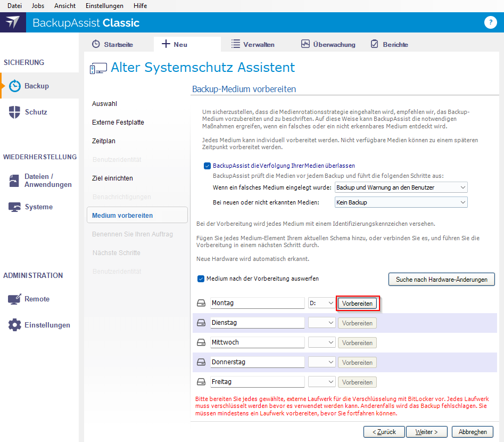Viewport: 504px width, 442px height.
Task: Select the Zeitplan wizard step
Action: pyautogui.click(x=103, y=141)
